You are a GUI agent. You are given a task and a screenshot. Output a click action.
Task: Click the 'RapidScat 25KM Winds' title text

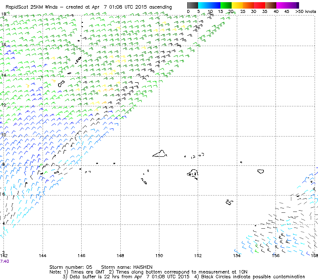coord(32,7)
